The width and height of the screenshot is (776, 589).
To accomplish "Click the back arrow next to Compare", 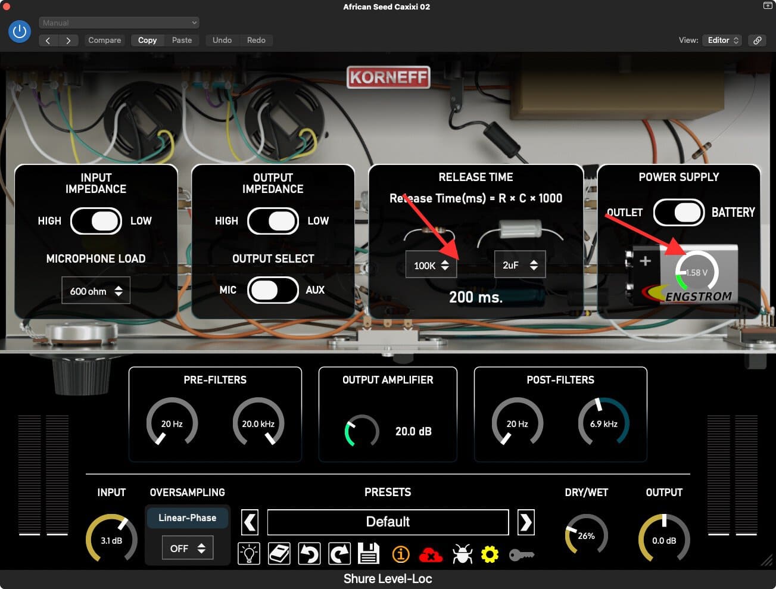I will pyautogui.click(x=48, y=40).
